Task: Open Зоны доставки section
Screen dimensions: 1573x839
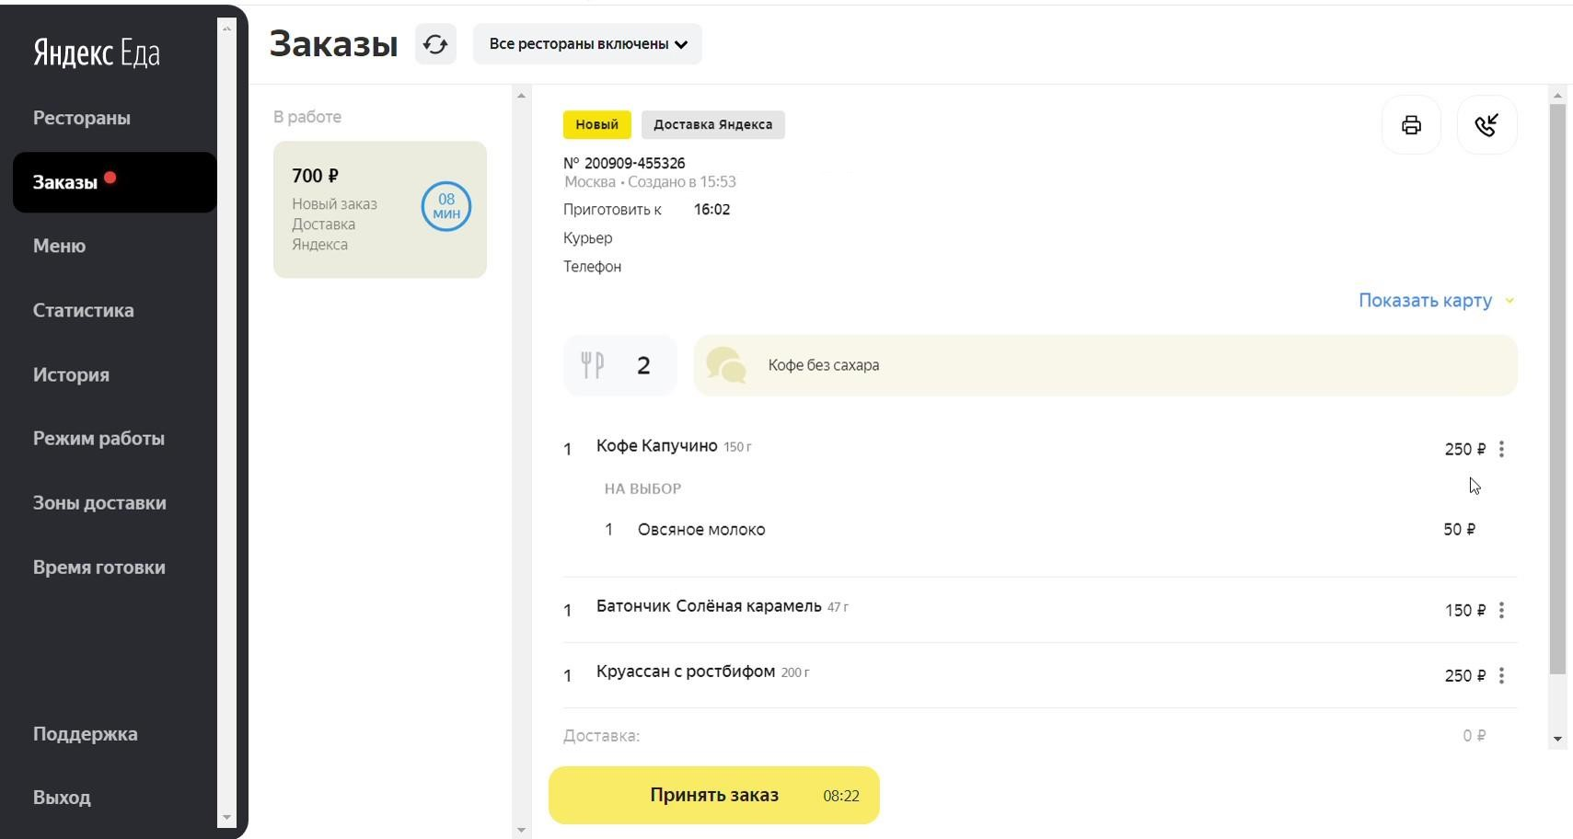Action: (99, 502)
